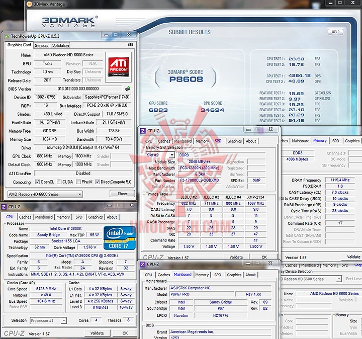Click the CPU score value 34694
The width and height of the screenshot is (362, 339).
click(212, 110)
